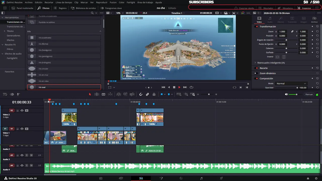The width and height of the screenshot is (322, 181).
Task: Zoom out timeline with minus button
Action: click(198, 94)
